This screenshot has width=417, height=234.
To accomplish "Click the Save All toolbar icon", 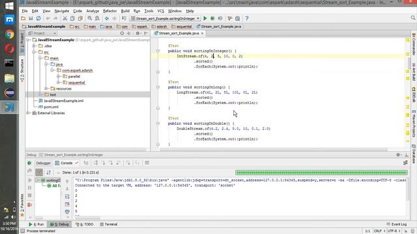I will (x=31, y=18).
